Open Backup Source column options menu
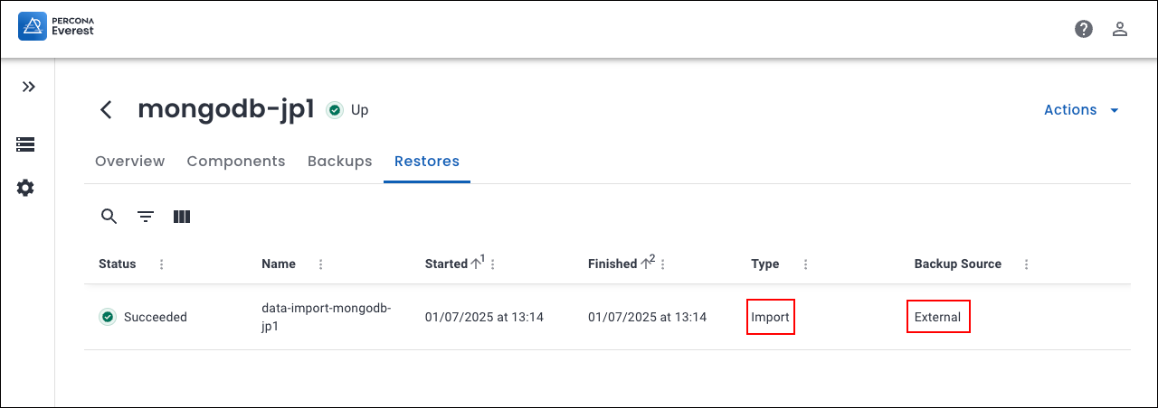This screenshot has width=1158, height=408. pyautogui.click(x=1027, y=264)
